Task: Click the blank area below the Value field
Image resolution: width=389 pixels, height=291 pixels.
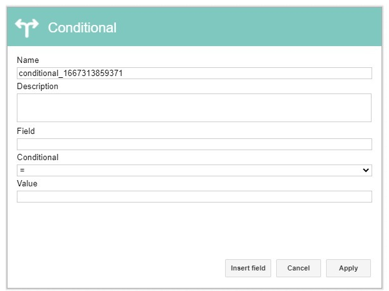Action: (194, 229)
